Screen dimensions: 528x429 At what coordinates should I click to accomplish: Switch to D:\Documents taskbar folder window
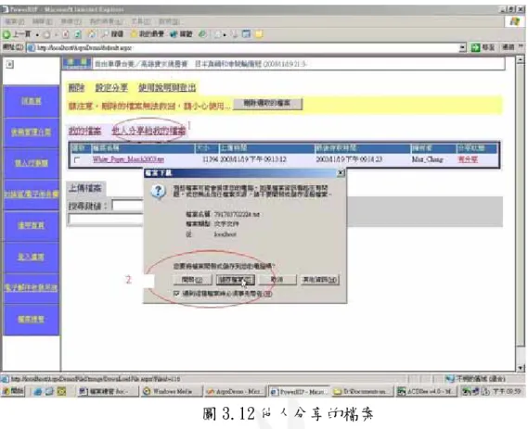pyautogui.click(x=363, y=391)
